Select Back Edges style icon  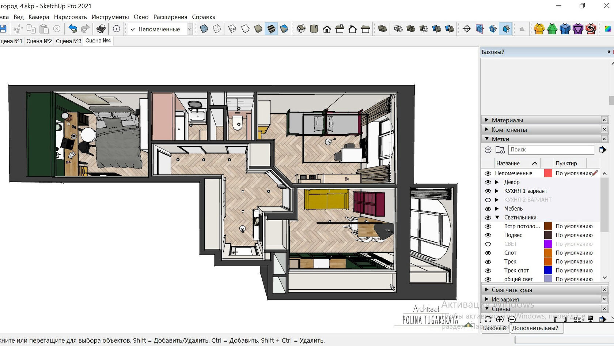click(x=217, y=29)
